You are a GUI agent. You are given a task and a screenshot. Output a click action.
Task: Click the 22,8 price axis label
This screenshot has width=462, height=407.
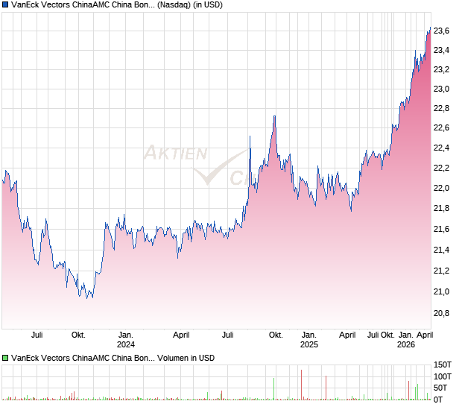pyautogui.click(x=441, y=108)
